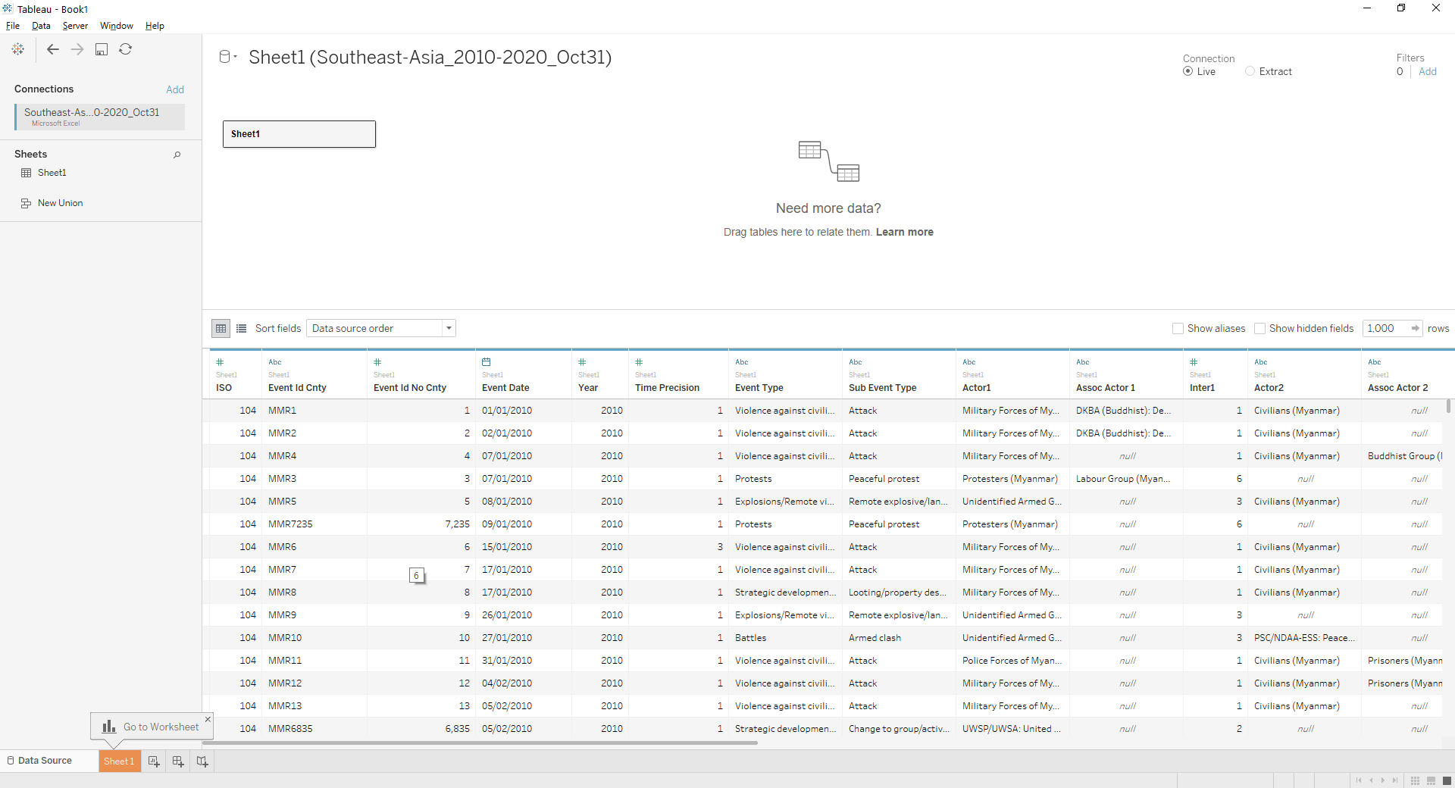Open the Data source order dropdown

(448, 328)
